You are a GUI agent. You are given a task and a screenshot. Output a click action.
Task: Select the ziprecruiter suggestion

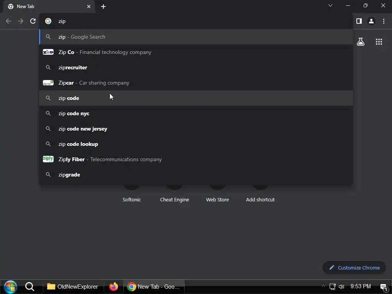click(x=196, y=67)
